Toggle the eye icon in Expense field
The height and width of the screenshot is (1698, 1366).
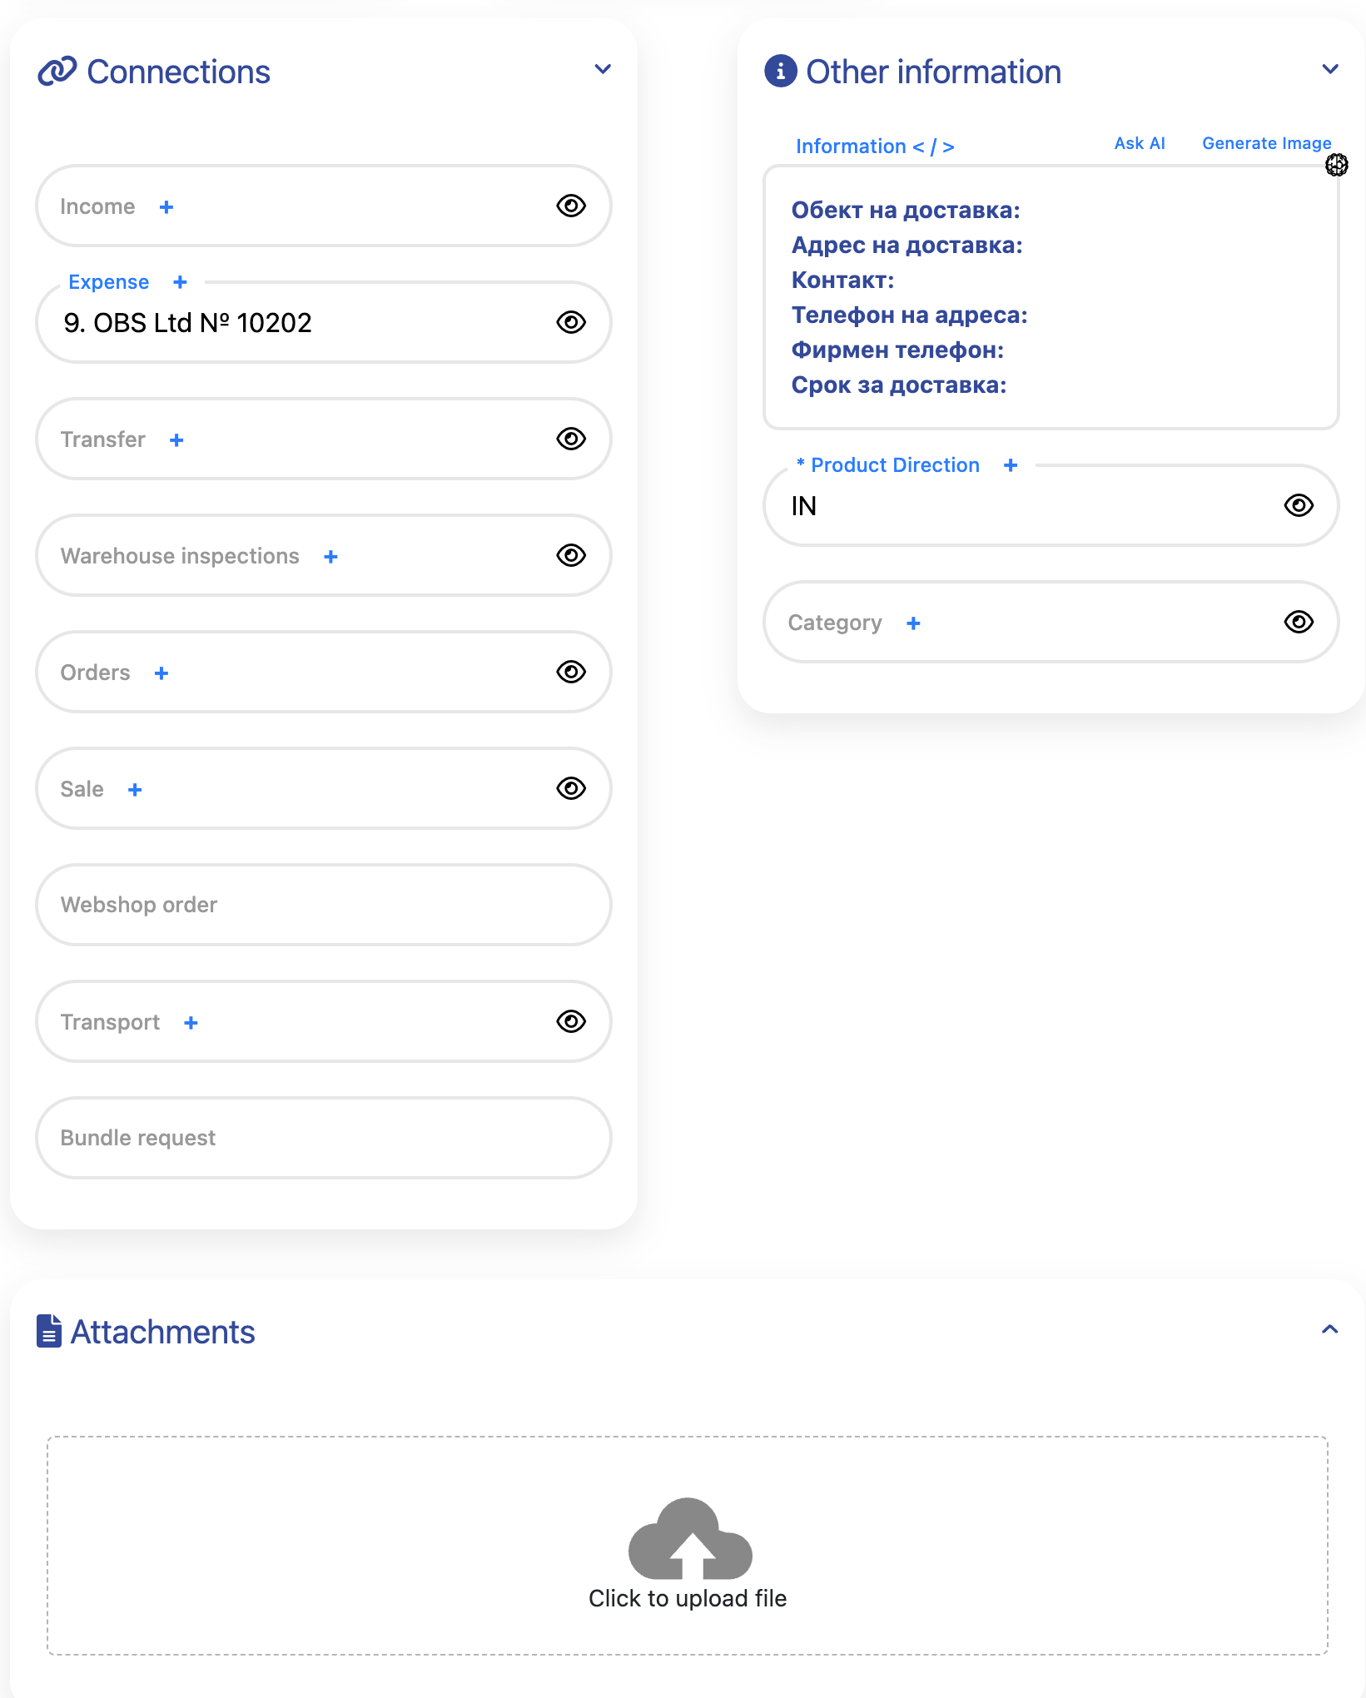click(x=571, y=322)
